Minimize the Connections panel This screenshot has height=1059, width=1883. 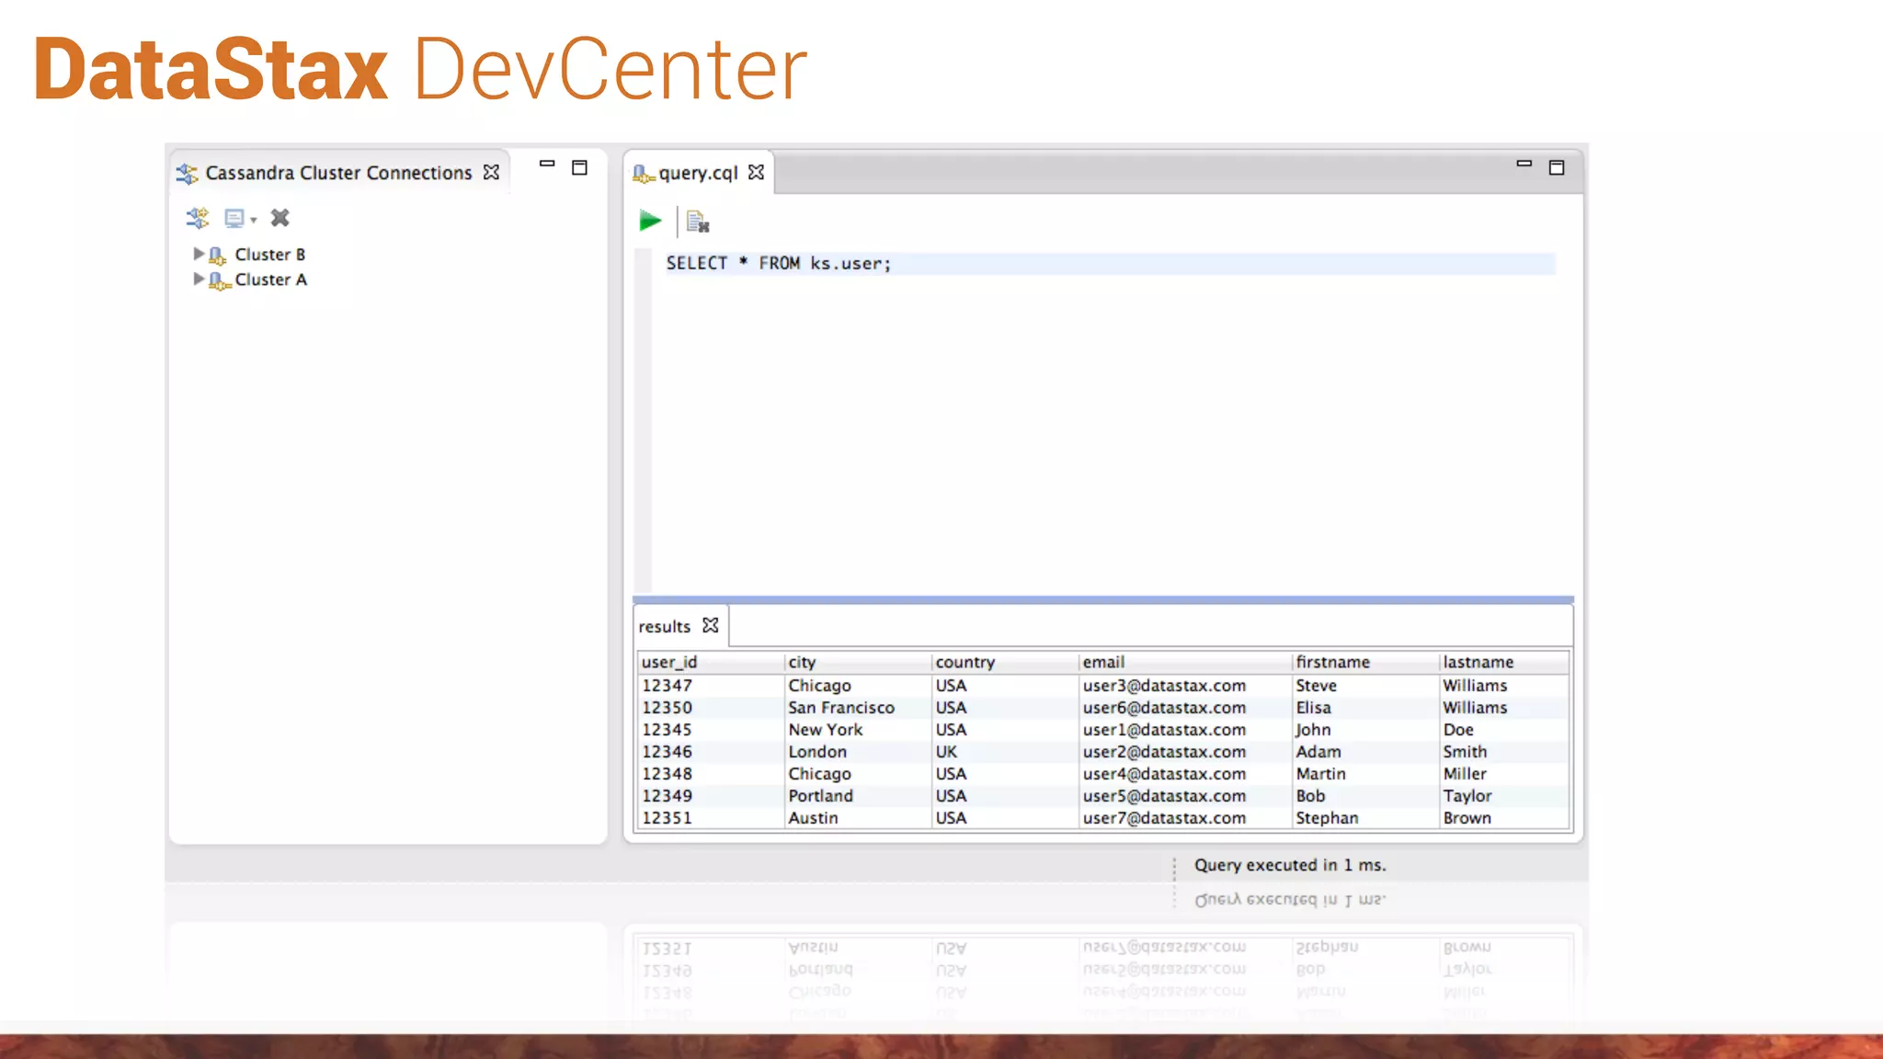point(547,164)
